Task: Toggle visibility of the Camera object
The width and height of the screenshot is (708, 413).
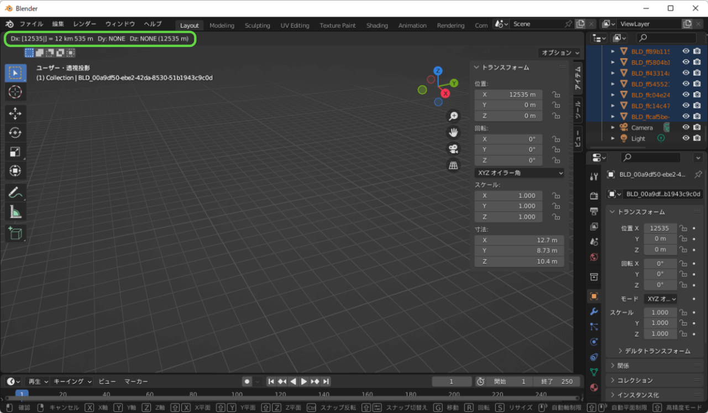Action: pyautogui.click(x=686, y=128)
